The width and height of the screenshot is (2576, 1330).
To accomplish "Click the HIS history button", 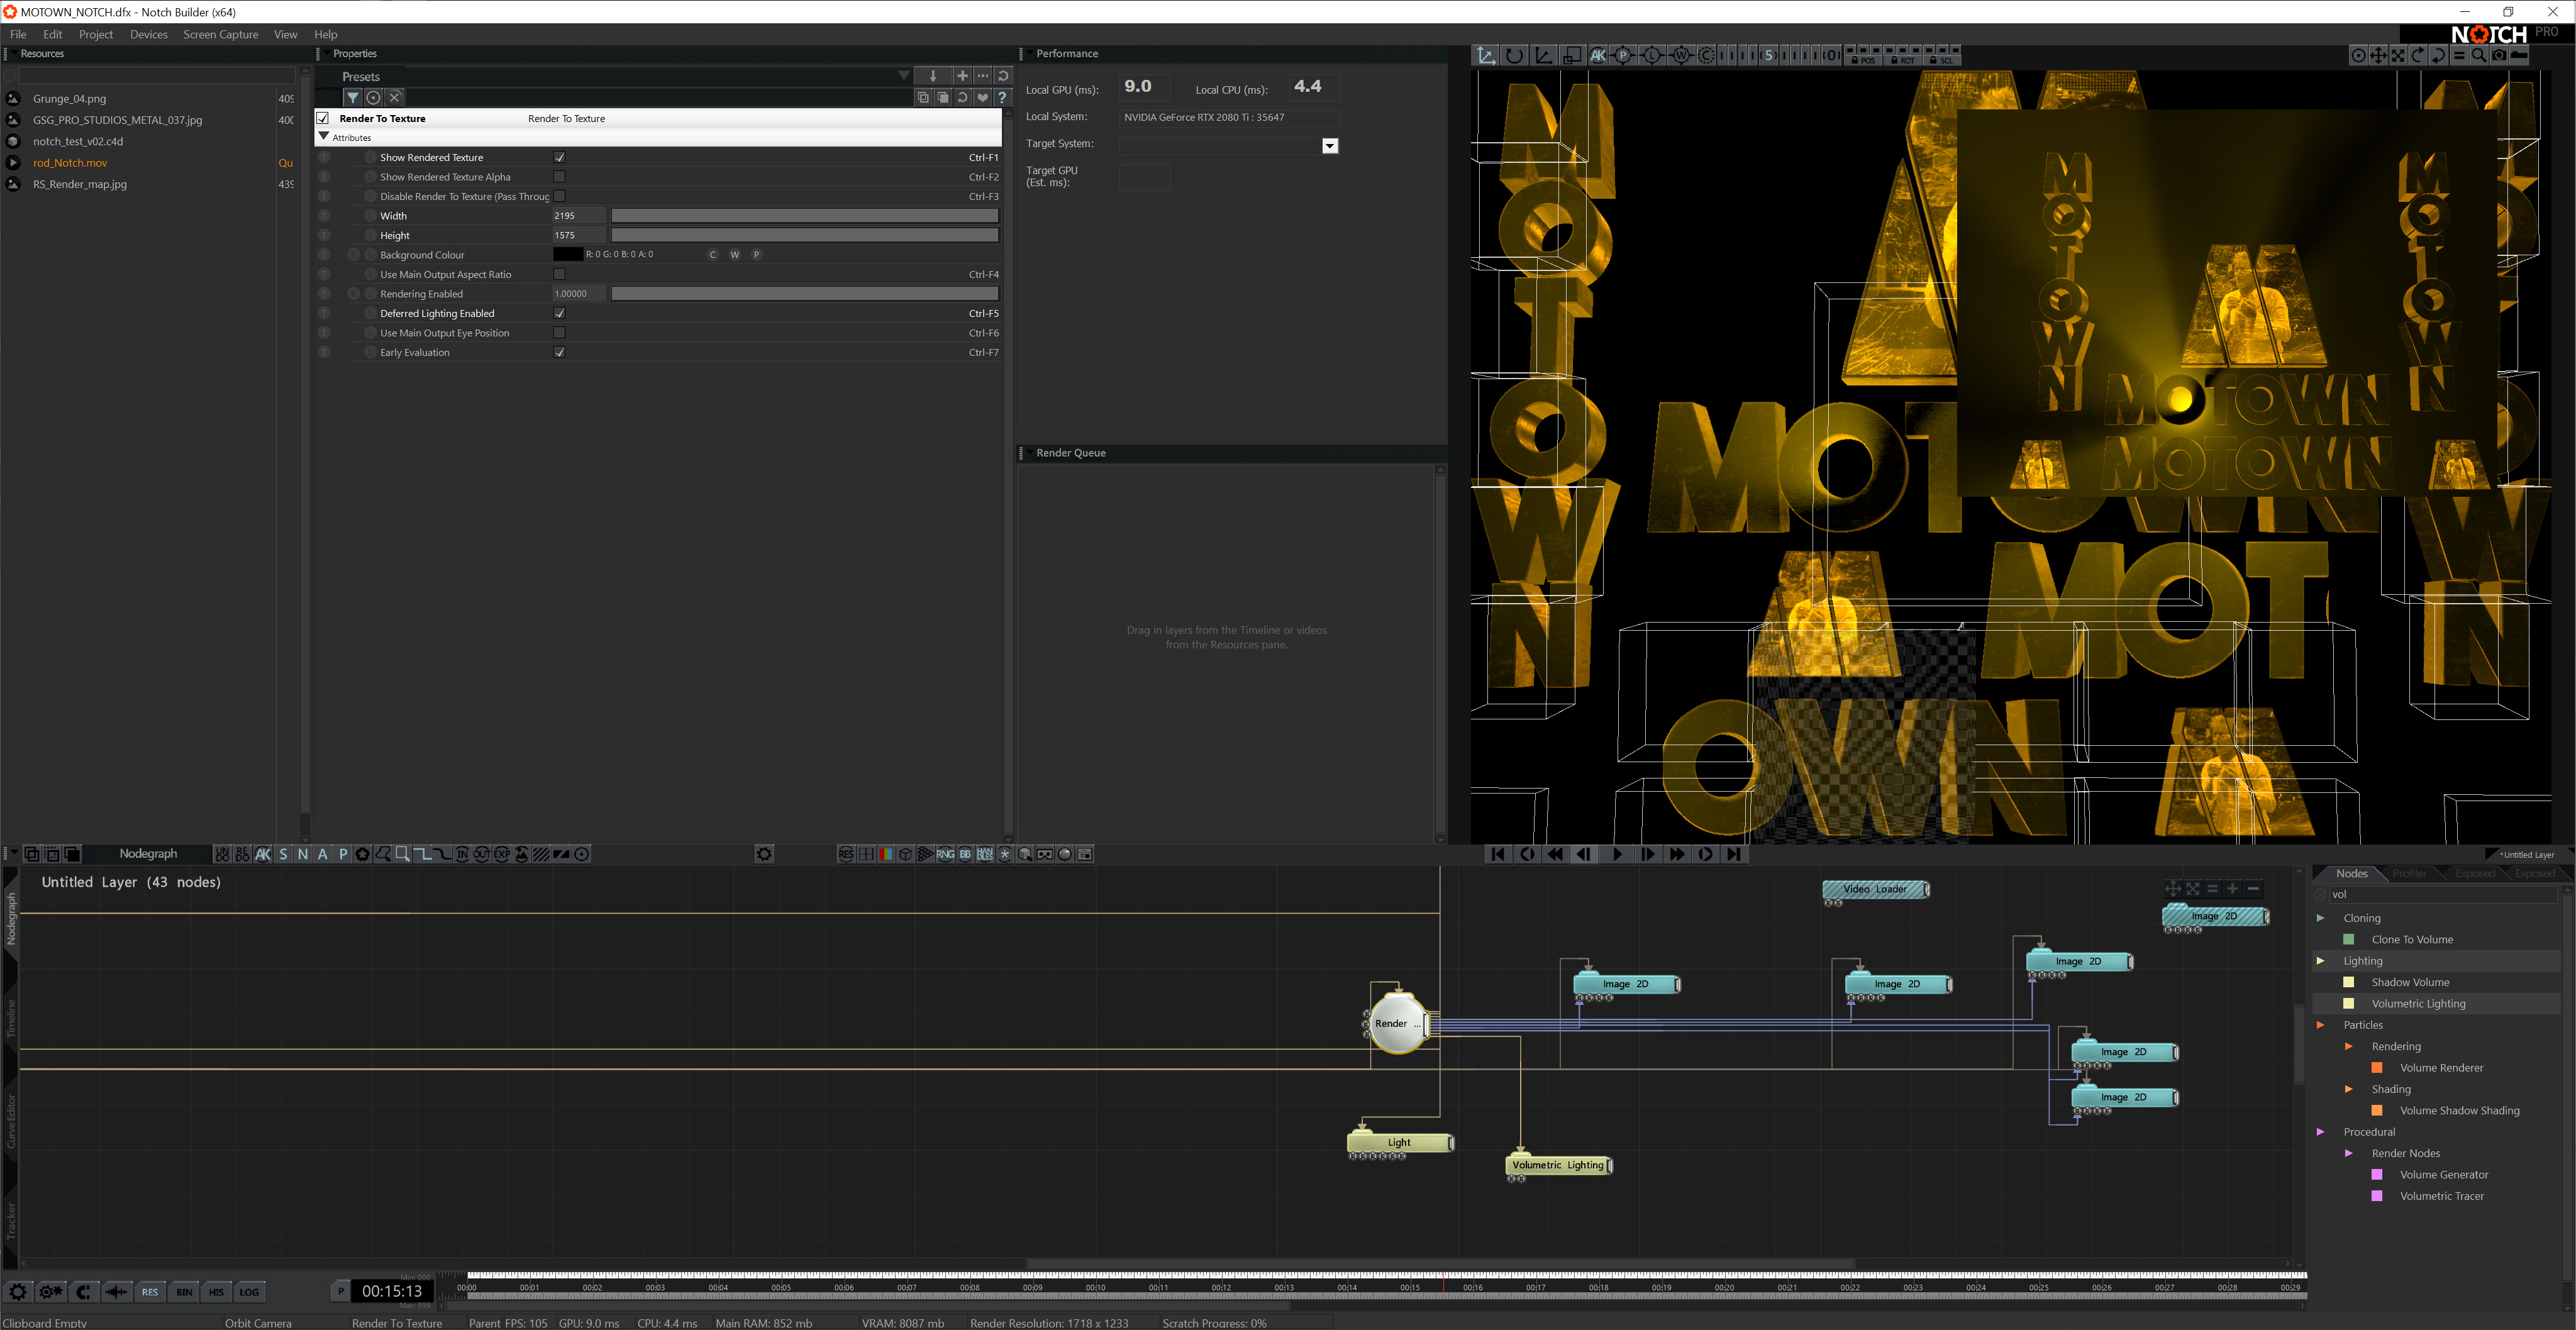I will pyautogui.click(x=216, y=1292).
